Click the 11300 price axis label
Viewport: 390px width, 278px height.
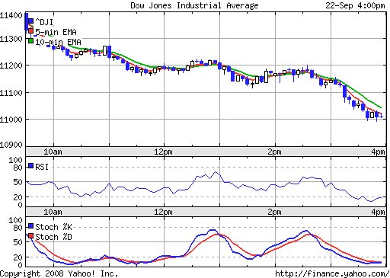tap(11, 39)
